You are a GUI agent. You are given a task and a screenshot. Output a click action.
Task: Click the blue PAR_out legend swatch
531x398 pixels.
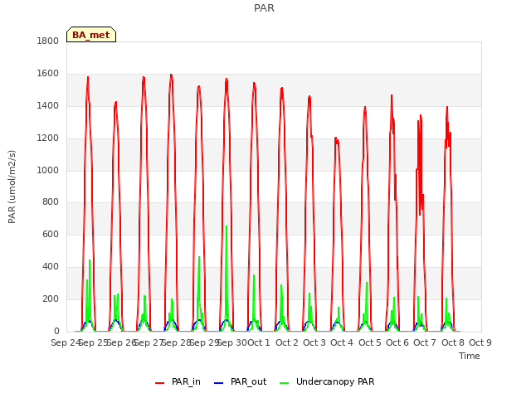click(x=219, y=383)
